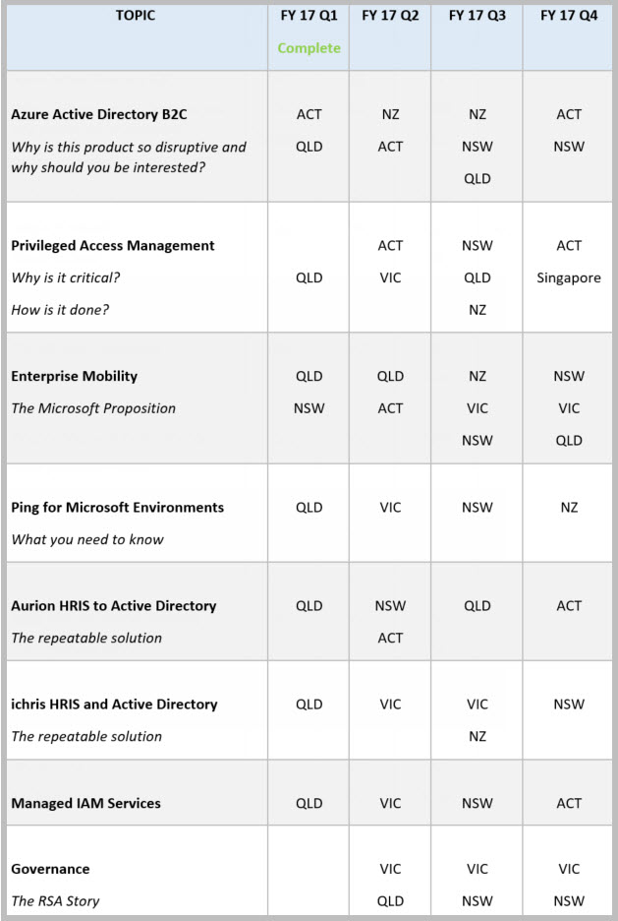The width and height of the screenshot is (618, 921).
Task: Click the TOPIC column header
Action: pos(135,16)
